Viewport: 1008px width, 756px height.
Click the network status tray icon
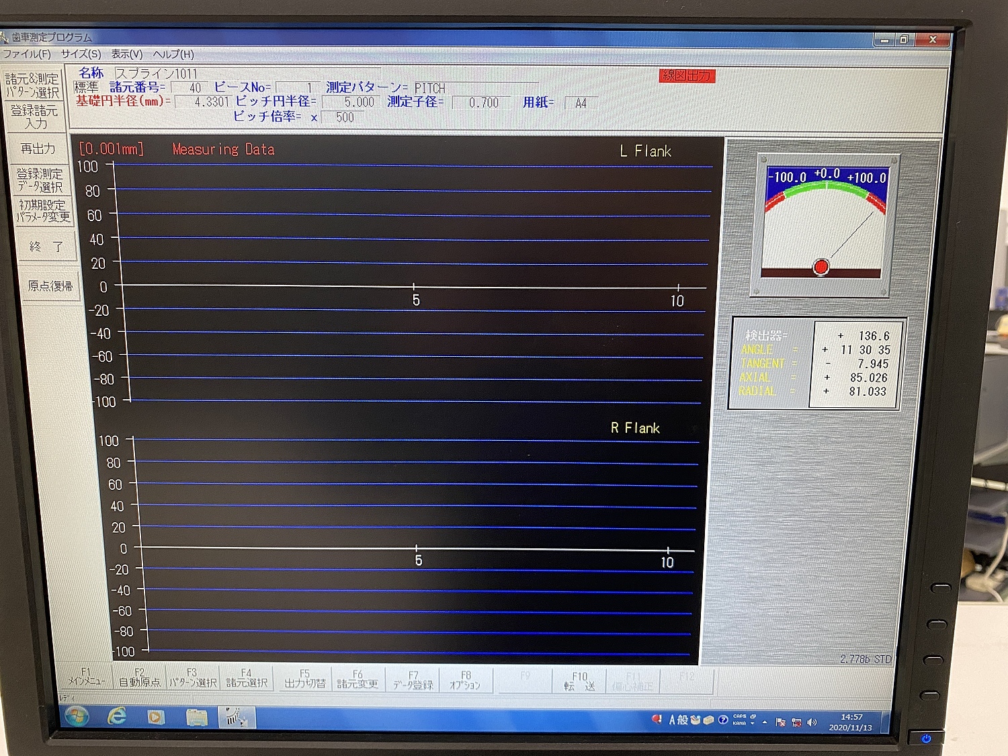(x=796, y=722)
